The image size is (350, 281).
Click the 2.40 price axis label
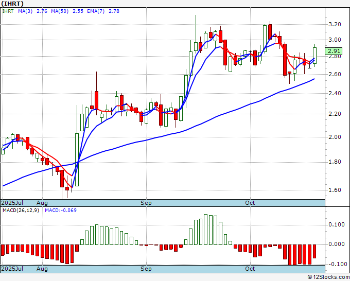335,93
